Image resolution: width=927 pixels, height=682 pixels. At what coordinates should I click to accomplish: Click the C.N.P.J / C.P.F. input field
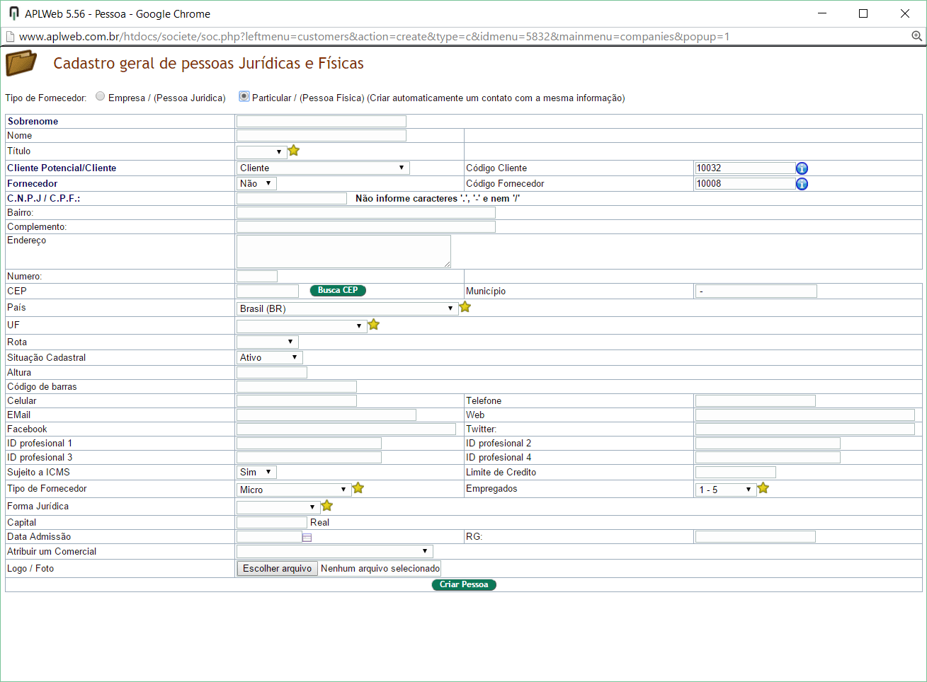(x=292, y=199)
